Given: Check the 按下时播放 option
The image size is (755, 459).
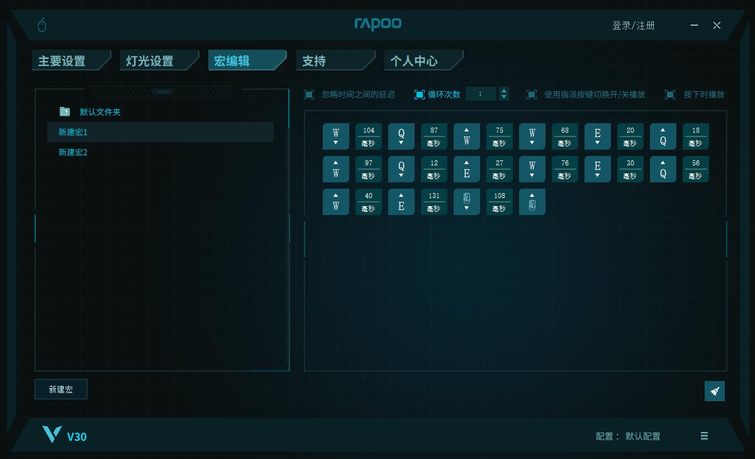Looking at the screenshot, I should click(670, 95).
